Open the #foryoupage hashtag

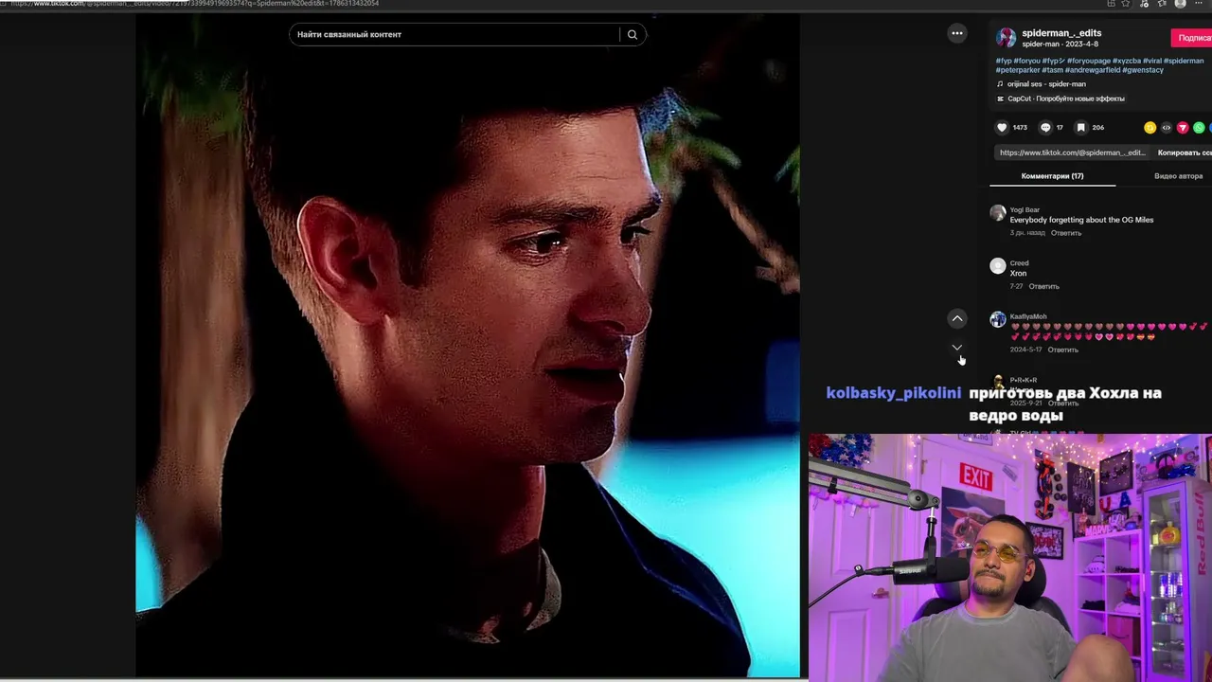tap(1088, 61)
